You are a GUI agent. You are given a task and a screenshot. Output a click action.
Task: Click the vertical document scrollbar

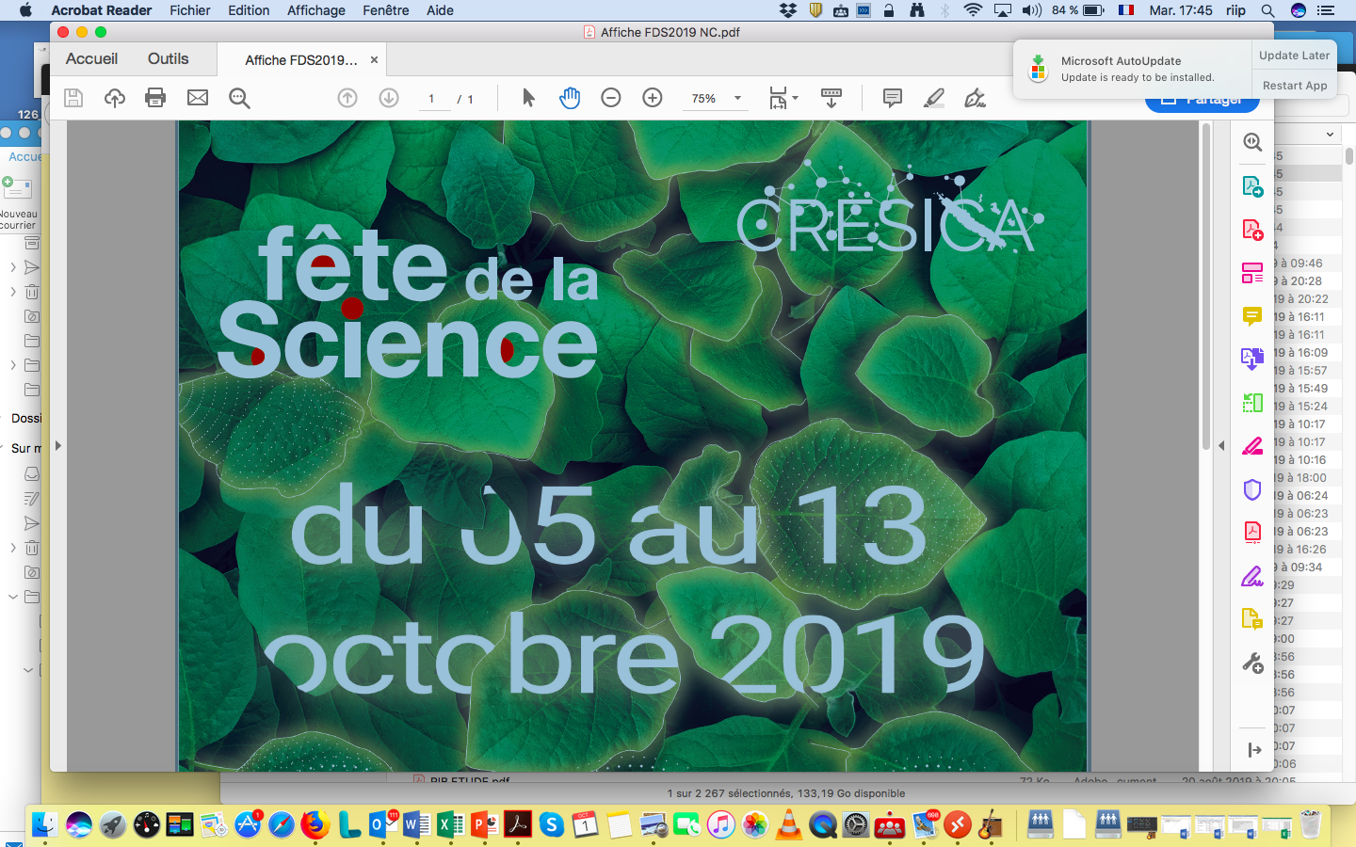point(1205,287)
